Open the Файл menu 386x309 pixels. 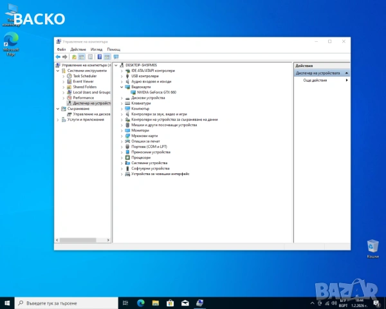[x=61, y=50]
